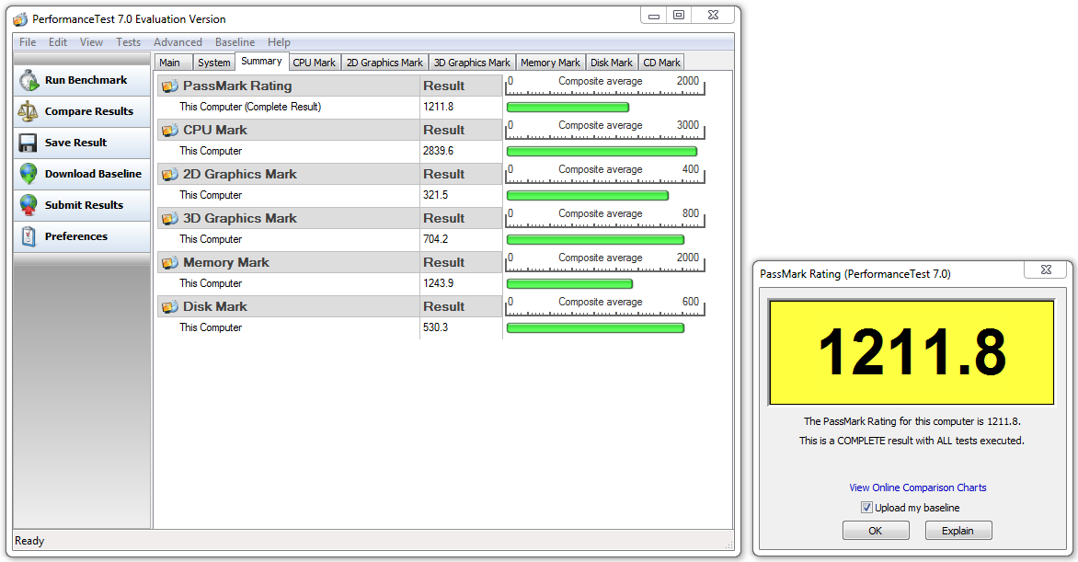Click the CPU Mark green result bar
This screenshot has height=562, width=1078.
pos(602,152)
